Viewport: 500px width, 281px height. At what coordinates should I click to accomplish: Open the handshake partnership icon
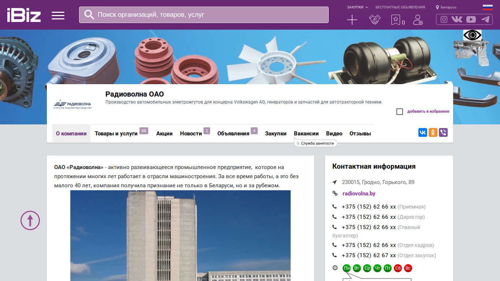(374, 20)
